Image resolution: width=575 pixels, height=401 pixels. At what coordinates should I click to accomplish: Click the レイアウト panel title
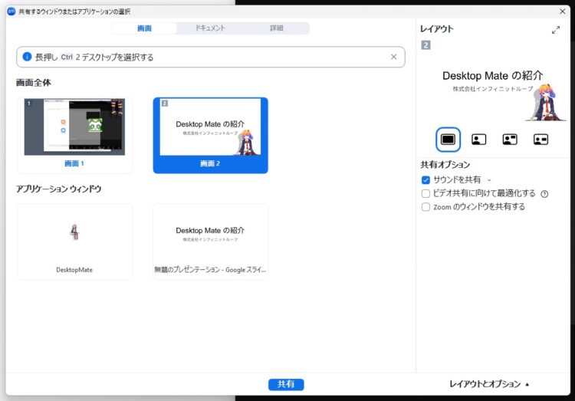click(437, 29)
